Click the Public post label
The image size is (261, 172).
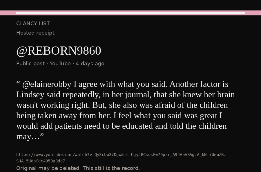click(x=30, y=64)
